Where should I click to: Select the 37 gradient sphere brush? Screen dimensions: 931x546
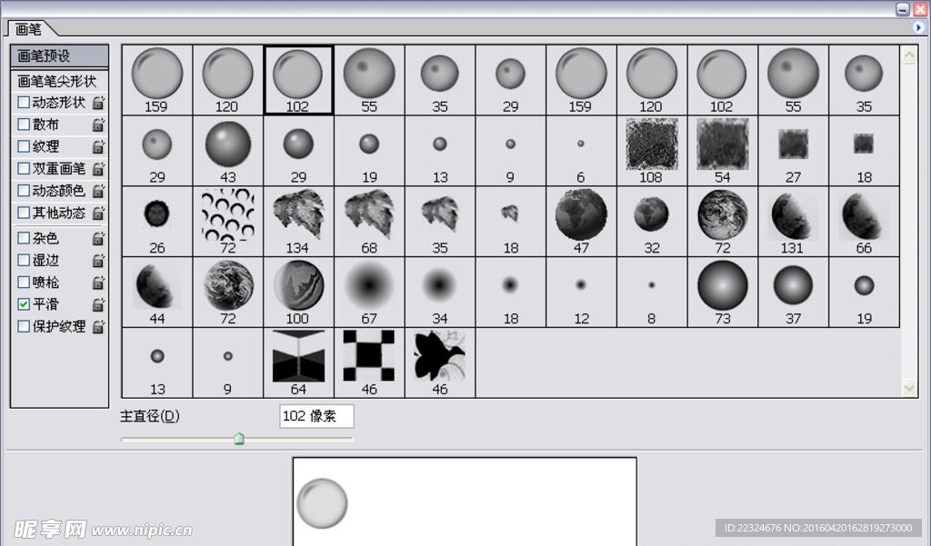pyautogui.click(x=793, y=292)
